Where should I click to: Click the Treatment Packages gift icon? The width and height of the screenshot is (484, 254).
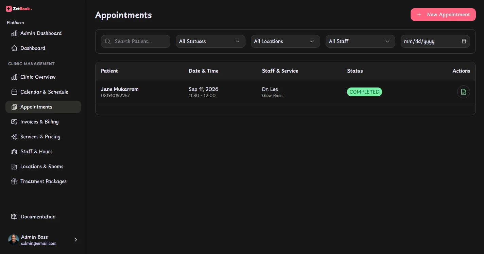[x=14, y=181]
